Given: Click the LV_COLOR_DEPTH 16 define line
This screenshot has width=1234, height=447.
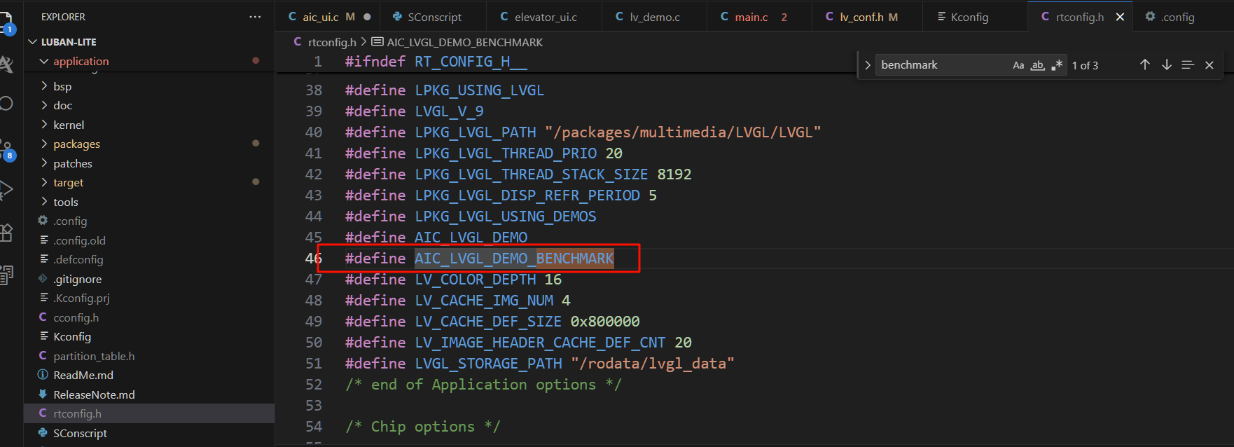Looking at the screenshot, I should coord(453,280).
